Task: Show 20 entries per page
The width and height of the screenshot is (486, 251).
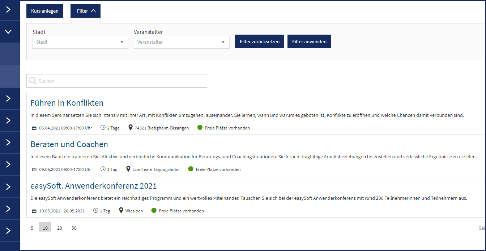Action: (60, 228)
